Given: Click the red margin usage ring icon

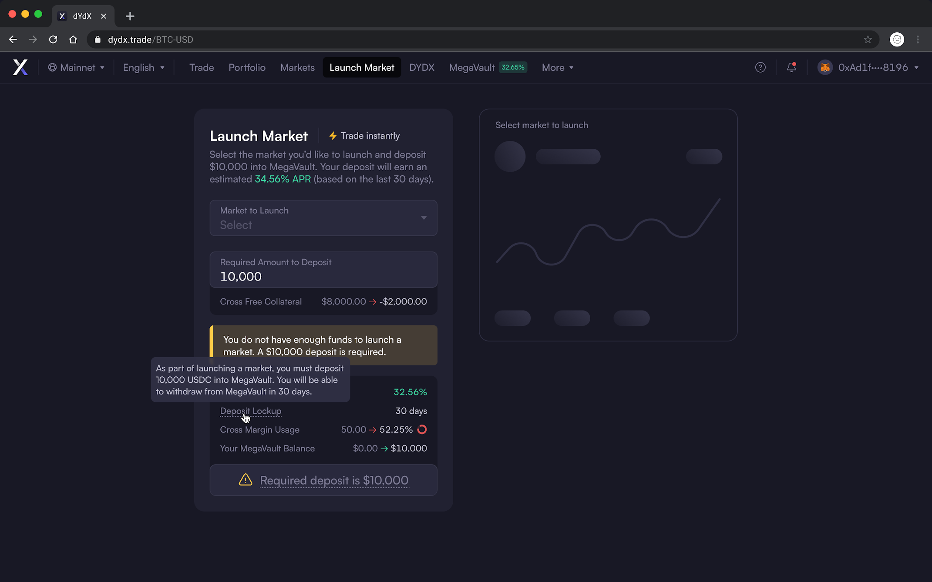Looking at the screenshot, I should click(422, 429).
